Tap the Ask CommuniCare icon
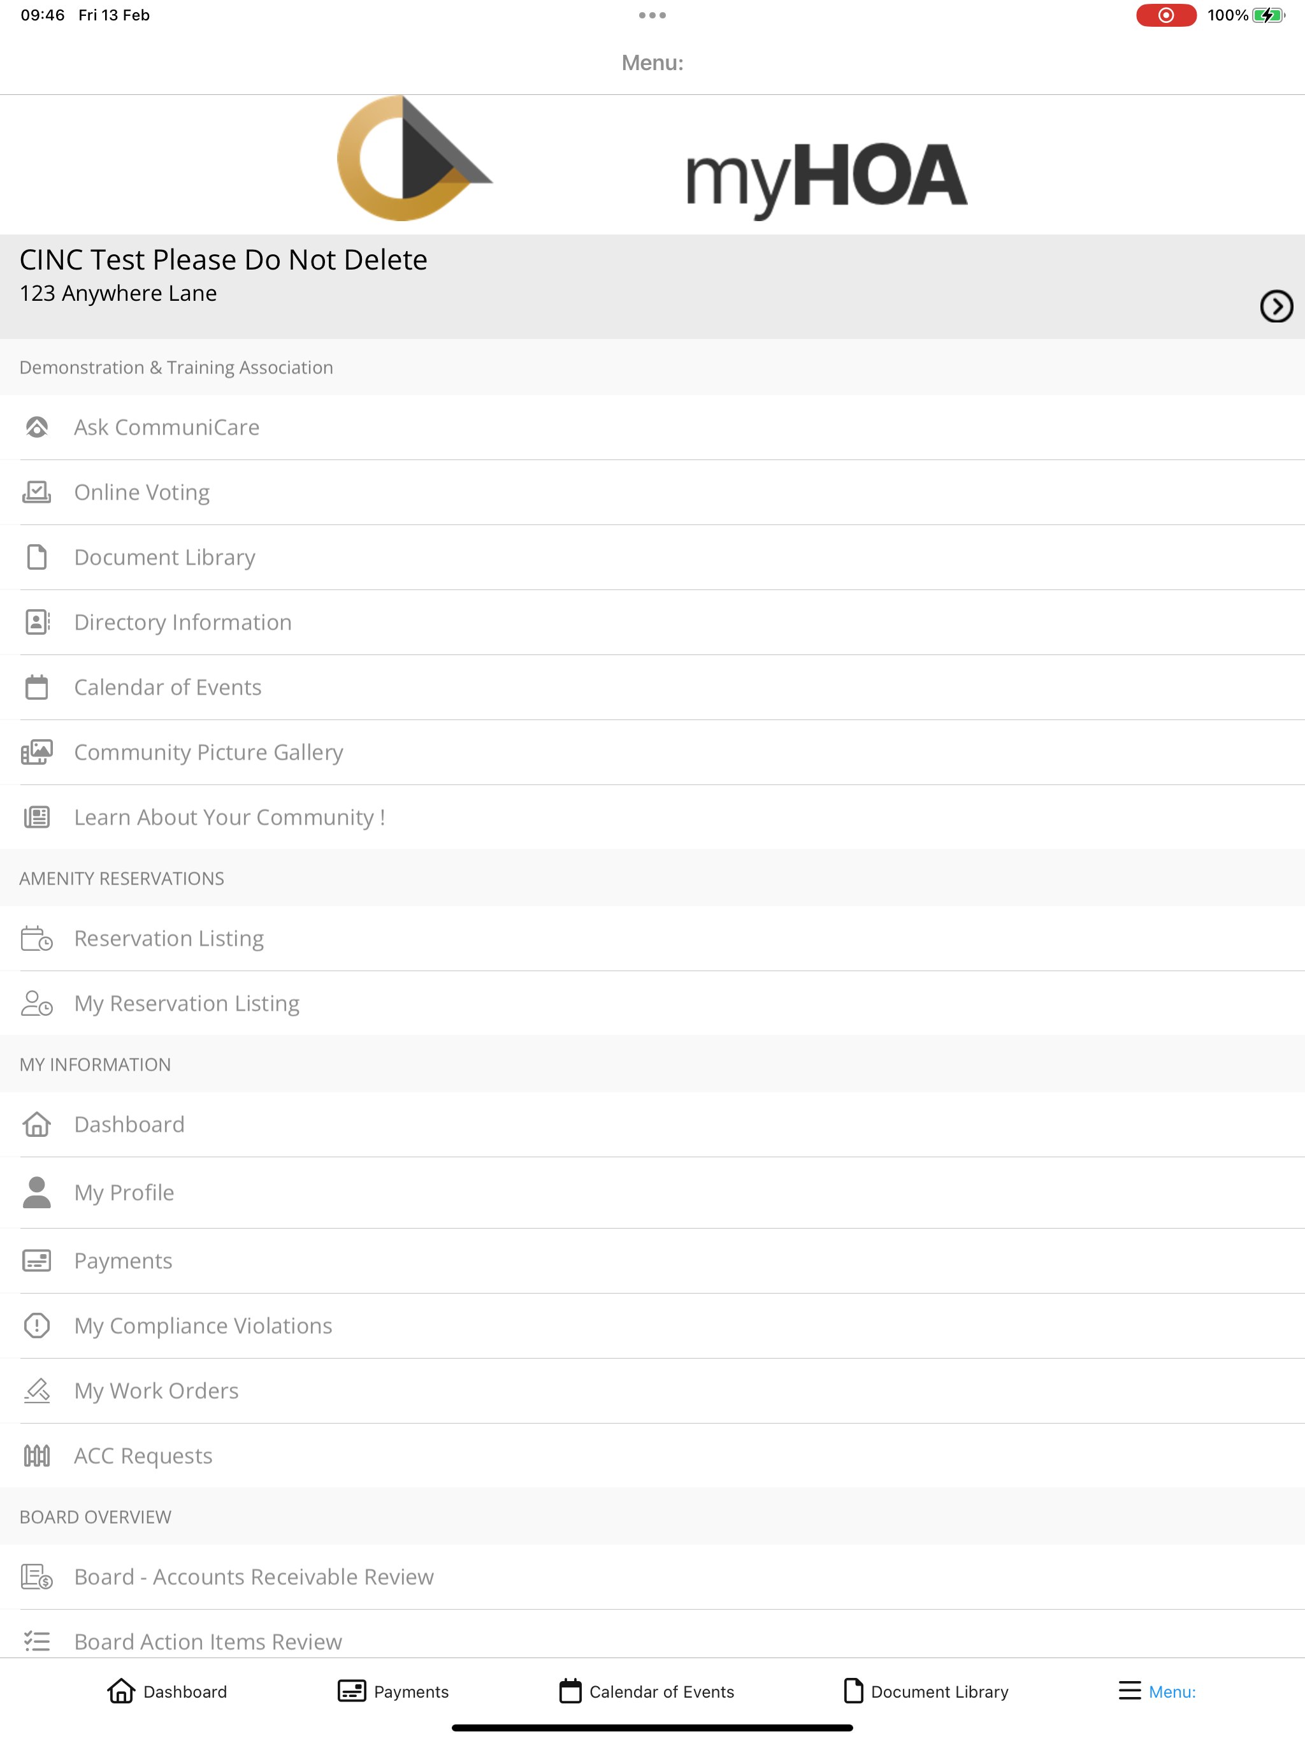This screenshot has height=1741, width=1305. [37, 428]
